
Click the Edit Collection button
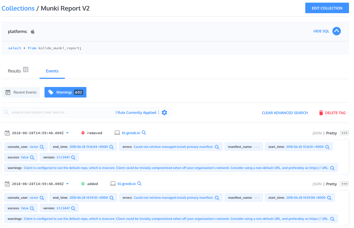327,8
